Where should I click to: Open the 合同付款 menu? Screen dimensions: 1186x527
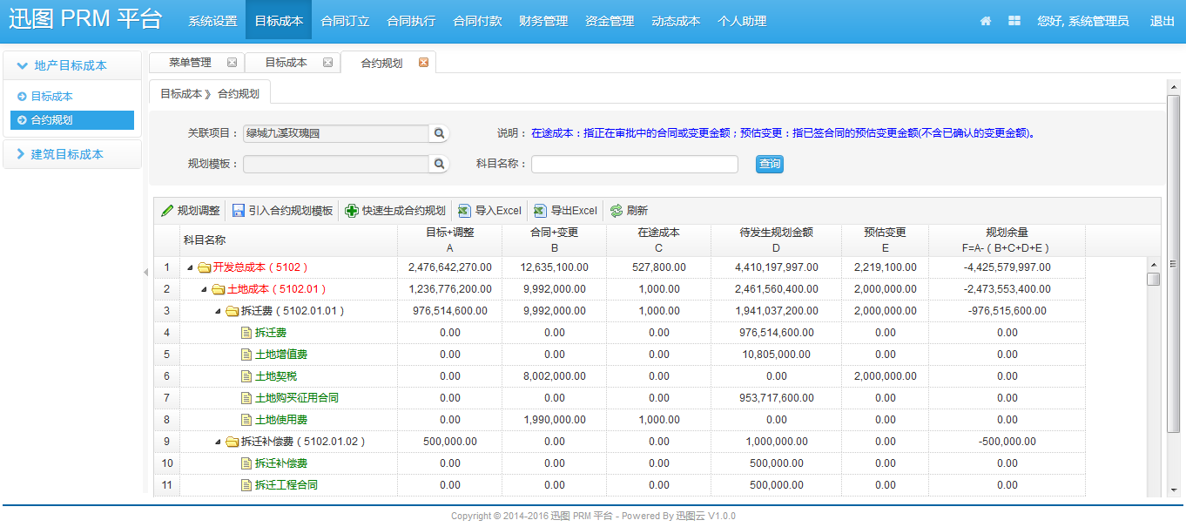click(477, 21)
